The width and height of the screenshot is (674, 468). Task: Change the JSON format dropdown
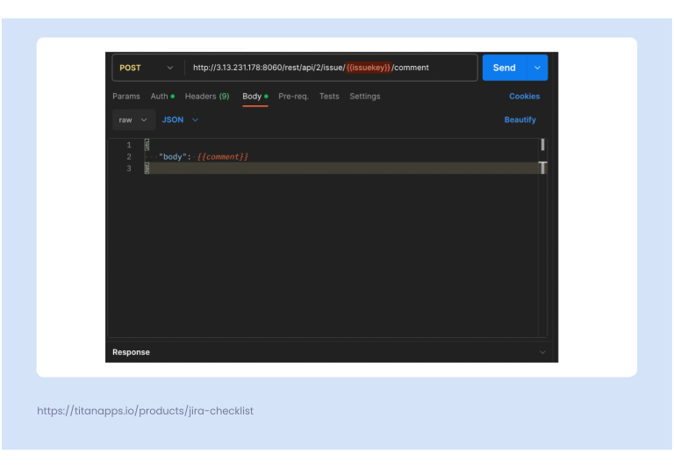click(180, 120)
